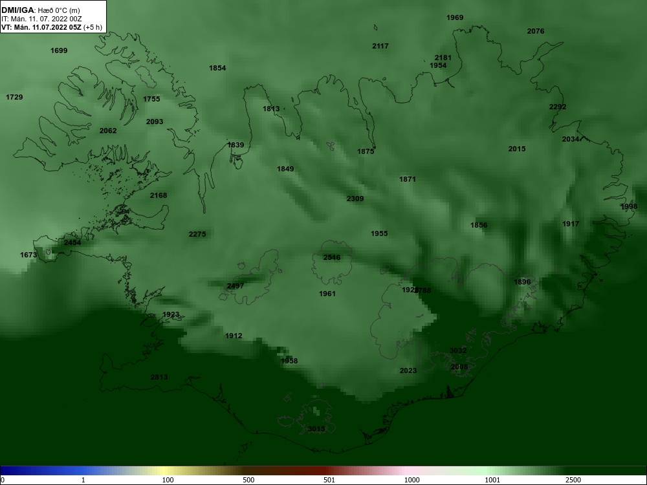This screenshot has width=647, height=485.
Task: Click the legend label 2500
Action: [x=573, y=480]
